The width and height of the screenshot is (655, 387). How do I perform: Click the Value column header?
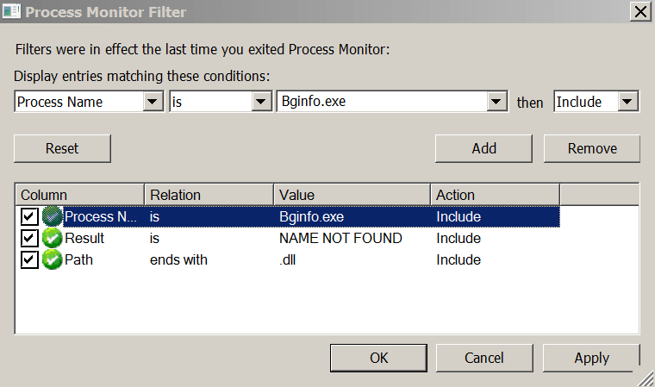[x=352, y=195]
